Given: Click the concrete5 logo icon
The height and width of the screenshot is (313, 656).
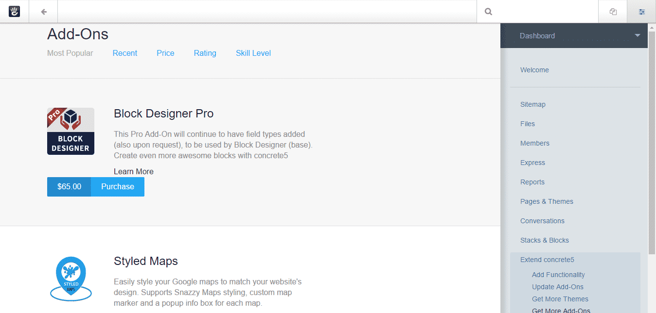Looking at the screenshot, I should pyautogui.click(x=14, y=11).
